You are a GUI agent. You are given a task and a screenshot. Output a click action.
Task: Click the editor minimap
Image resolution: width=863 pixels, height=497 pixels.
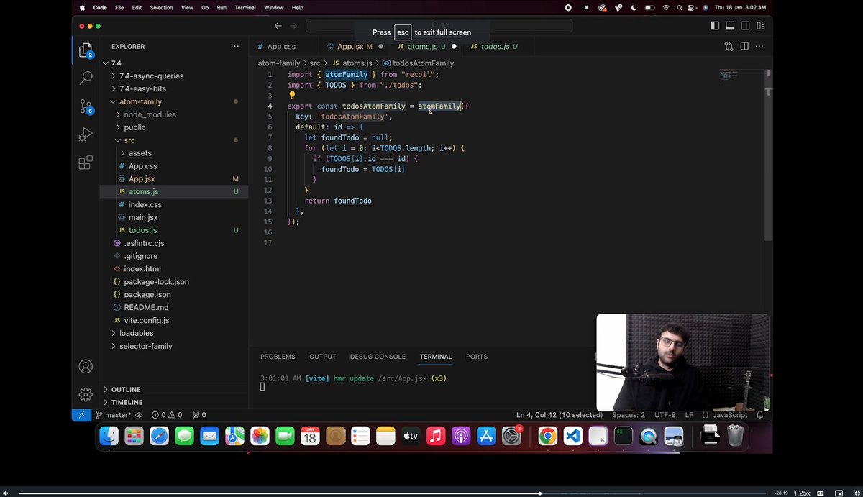[741, 76]
